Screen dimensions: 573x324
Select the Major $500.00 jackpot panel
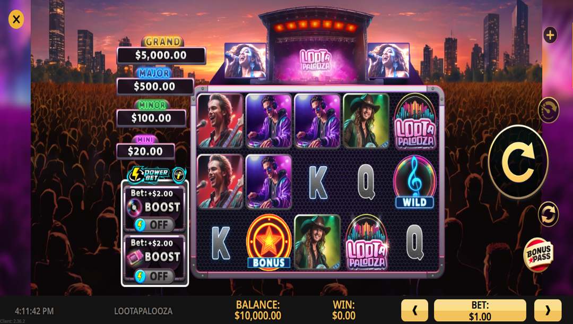155,82
